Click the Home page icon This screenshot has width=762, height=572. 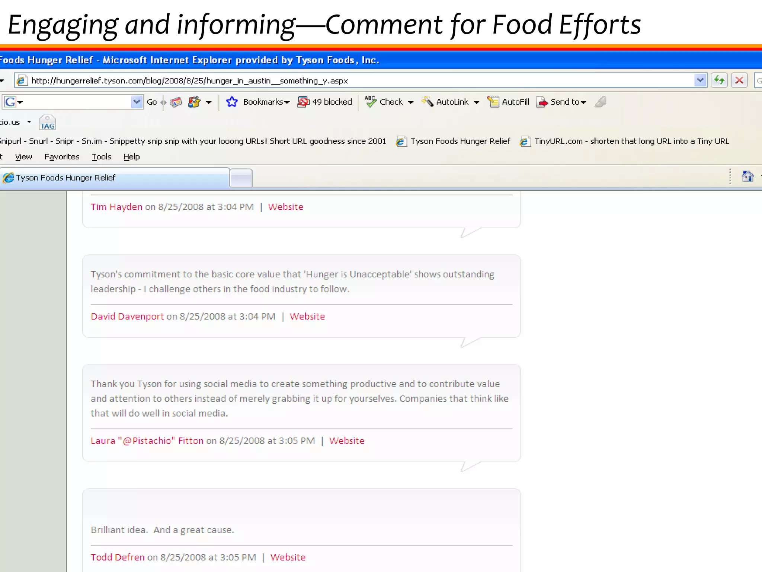(747, 176)
